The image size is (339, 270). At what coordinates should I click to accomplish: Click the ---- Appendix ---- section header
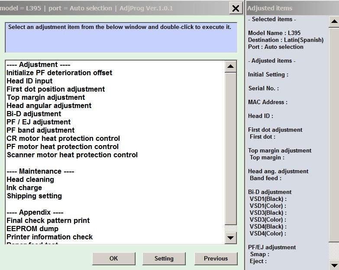point(35,212)
